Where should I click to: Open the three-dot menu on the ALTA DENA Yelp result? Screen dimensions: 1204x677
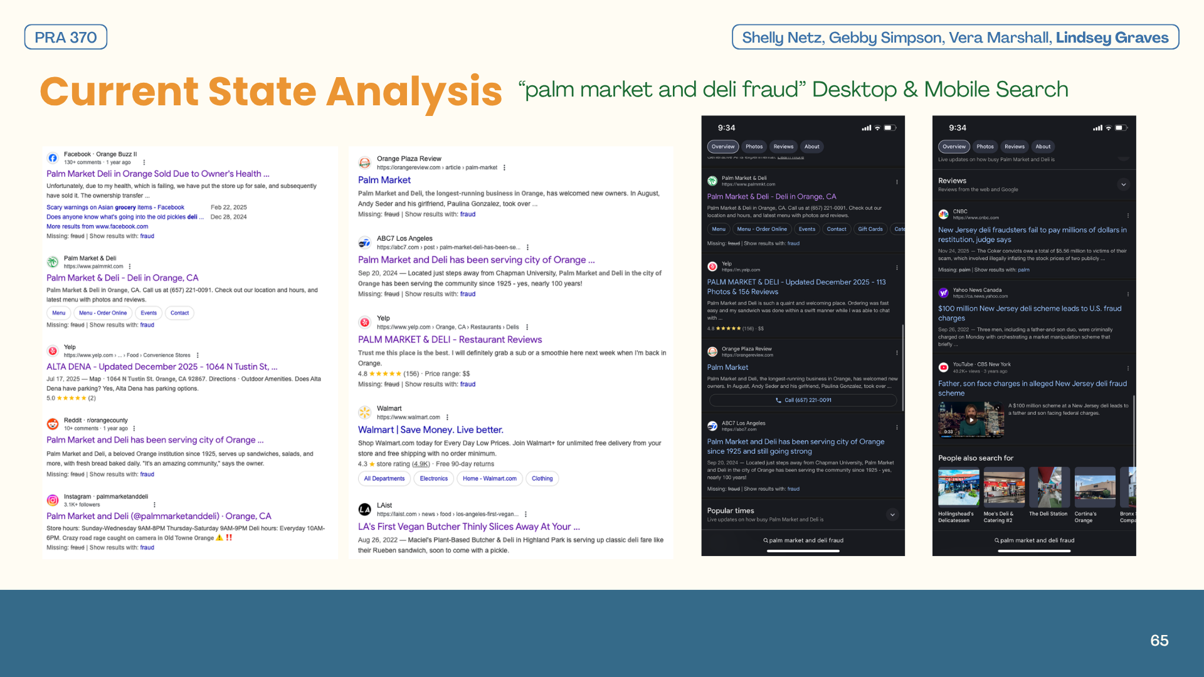(198, 355)
